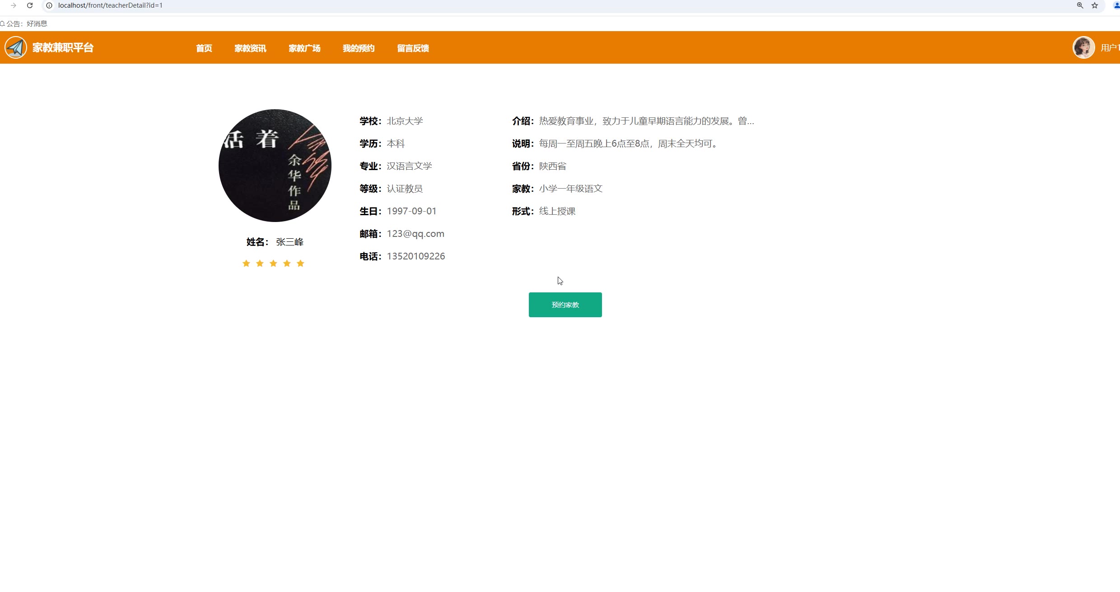Screen dimensions: 1120x592
Task: Click the zoom magnifier icon
Action: [1080, 5]
